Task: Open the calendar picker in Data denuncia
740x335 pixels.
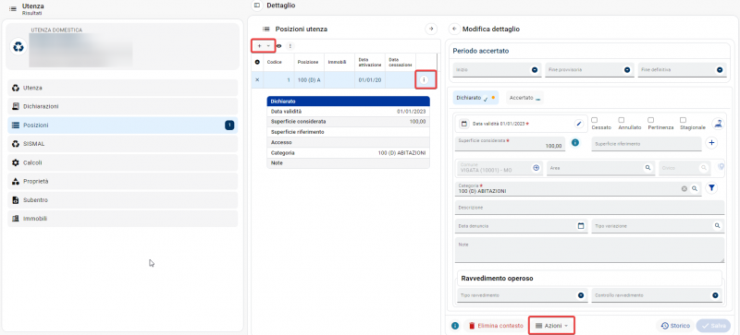Action: (x=581, y=226)
